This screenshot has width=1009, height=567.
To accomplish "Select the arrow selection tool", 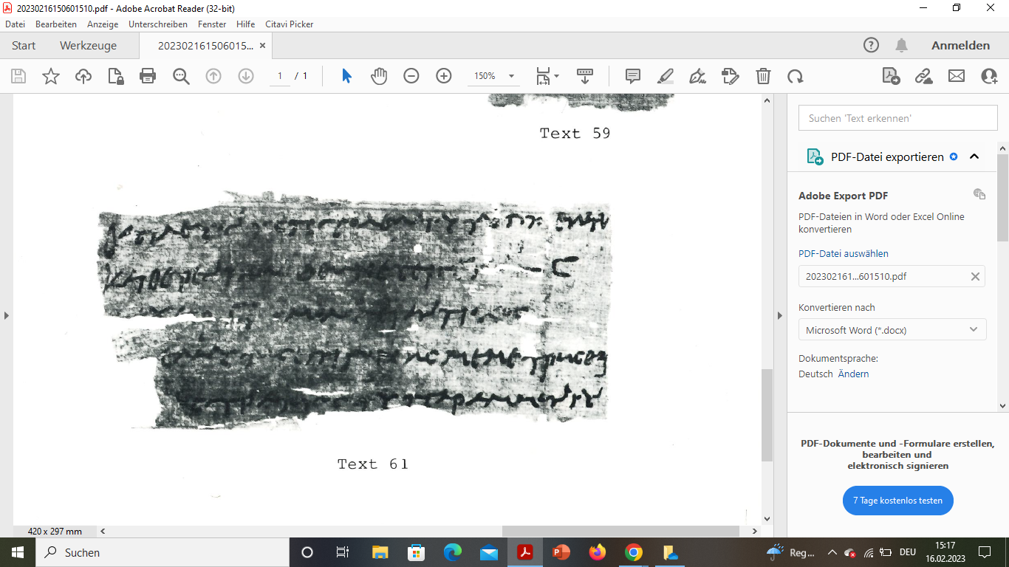I will pos(346,76).
